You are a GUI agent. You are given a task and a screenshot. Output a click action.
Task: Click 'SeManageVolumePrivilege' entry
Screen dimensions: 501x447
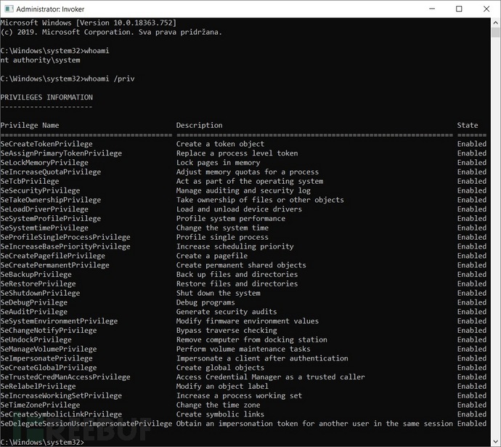(49, 349)
